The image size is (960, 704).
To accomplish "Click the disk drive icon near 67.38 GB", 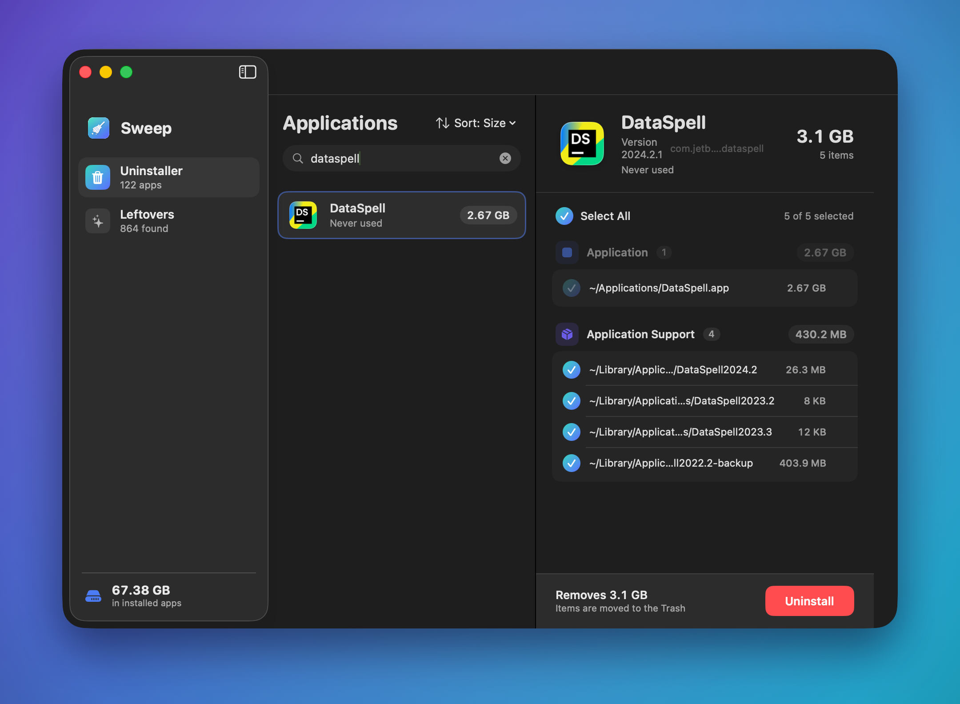I will click(x=93, y=596).
